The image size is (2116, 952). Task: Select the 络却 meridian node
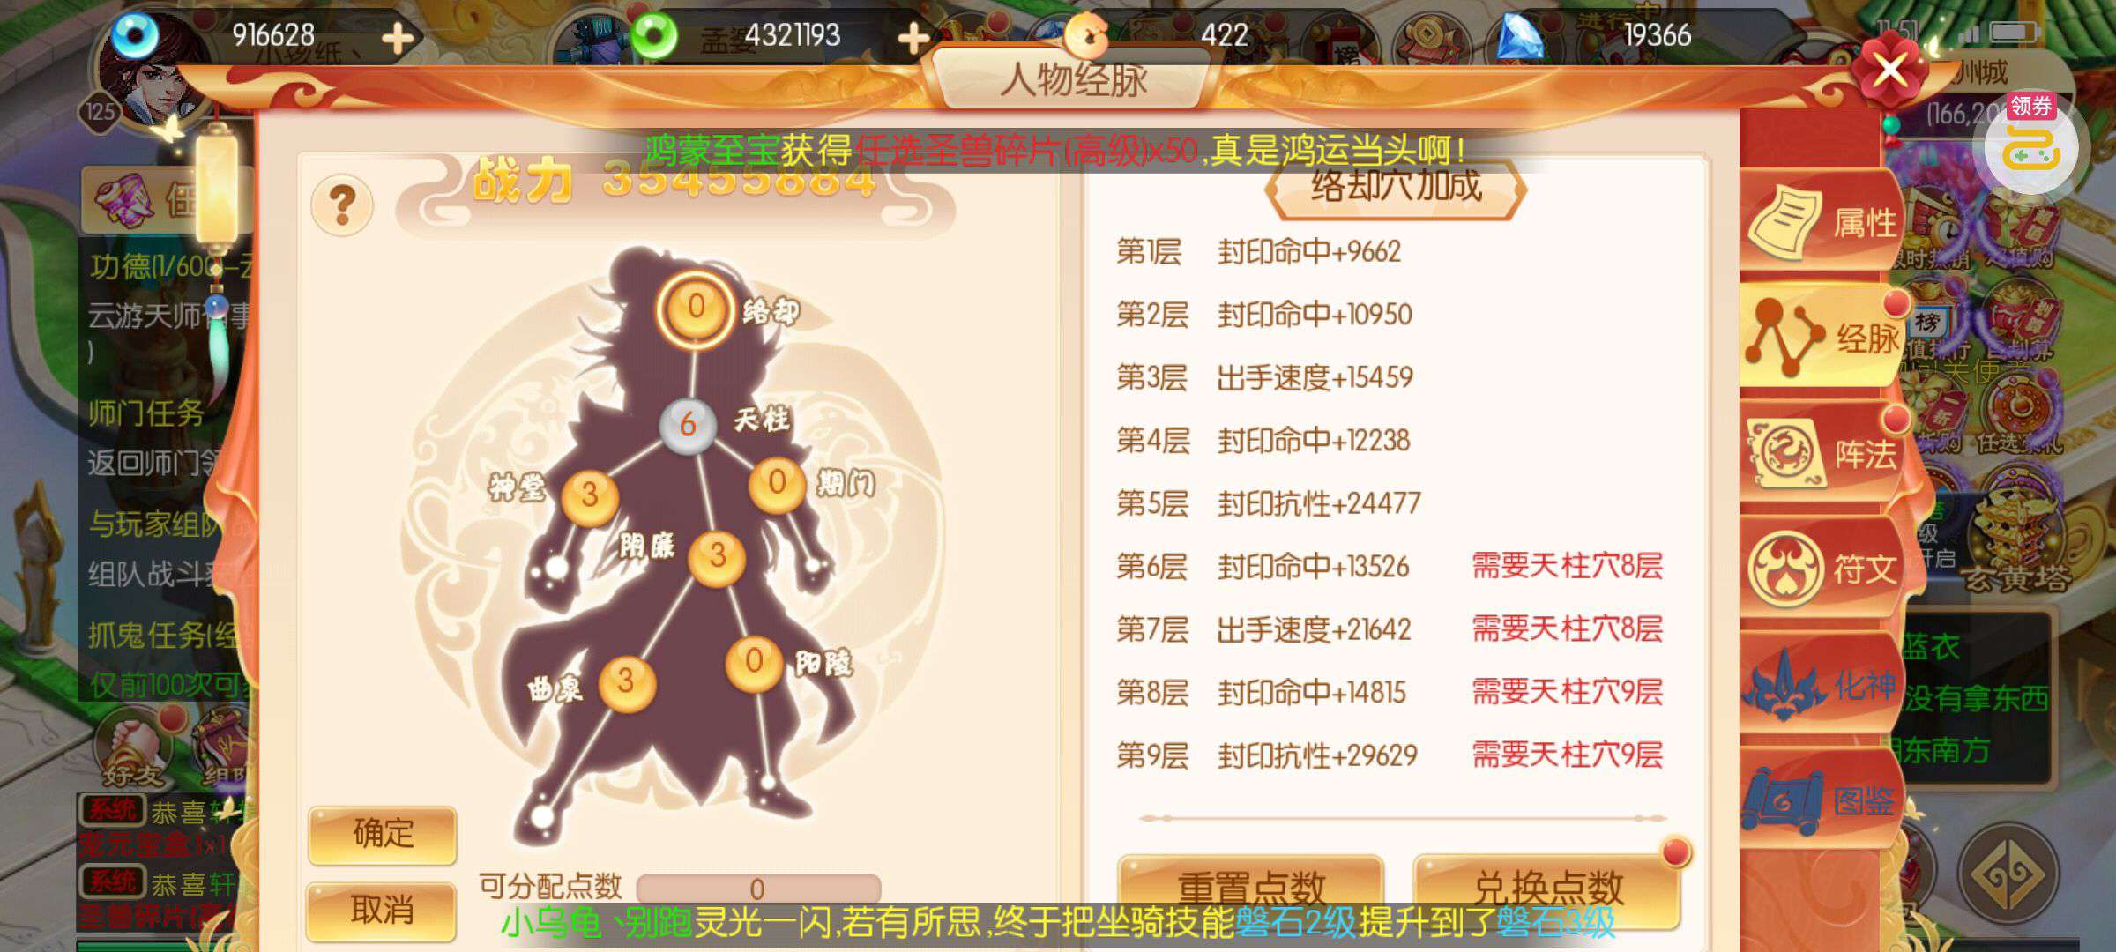tap(696, 308)
